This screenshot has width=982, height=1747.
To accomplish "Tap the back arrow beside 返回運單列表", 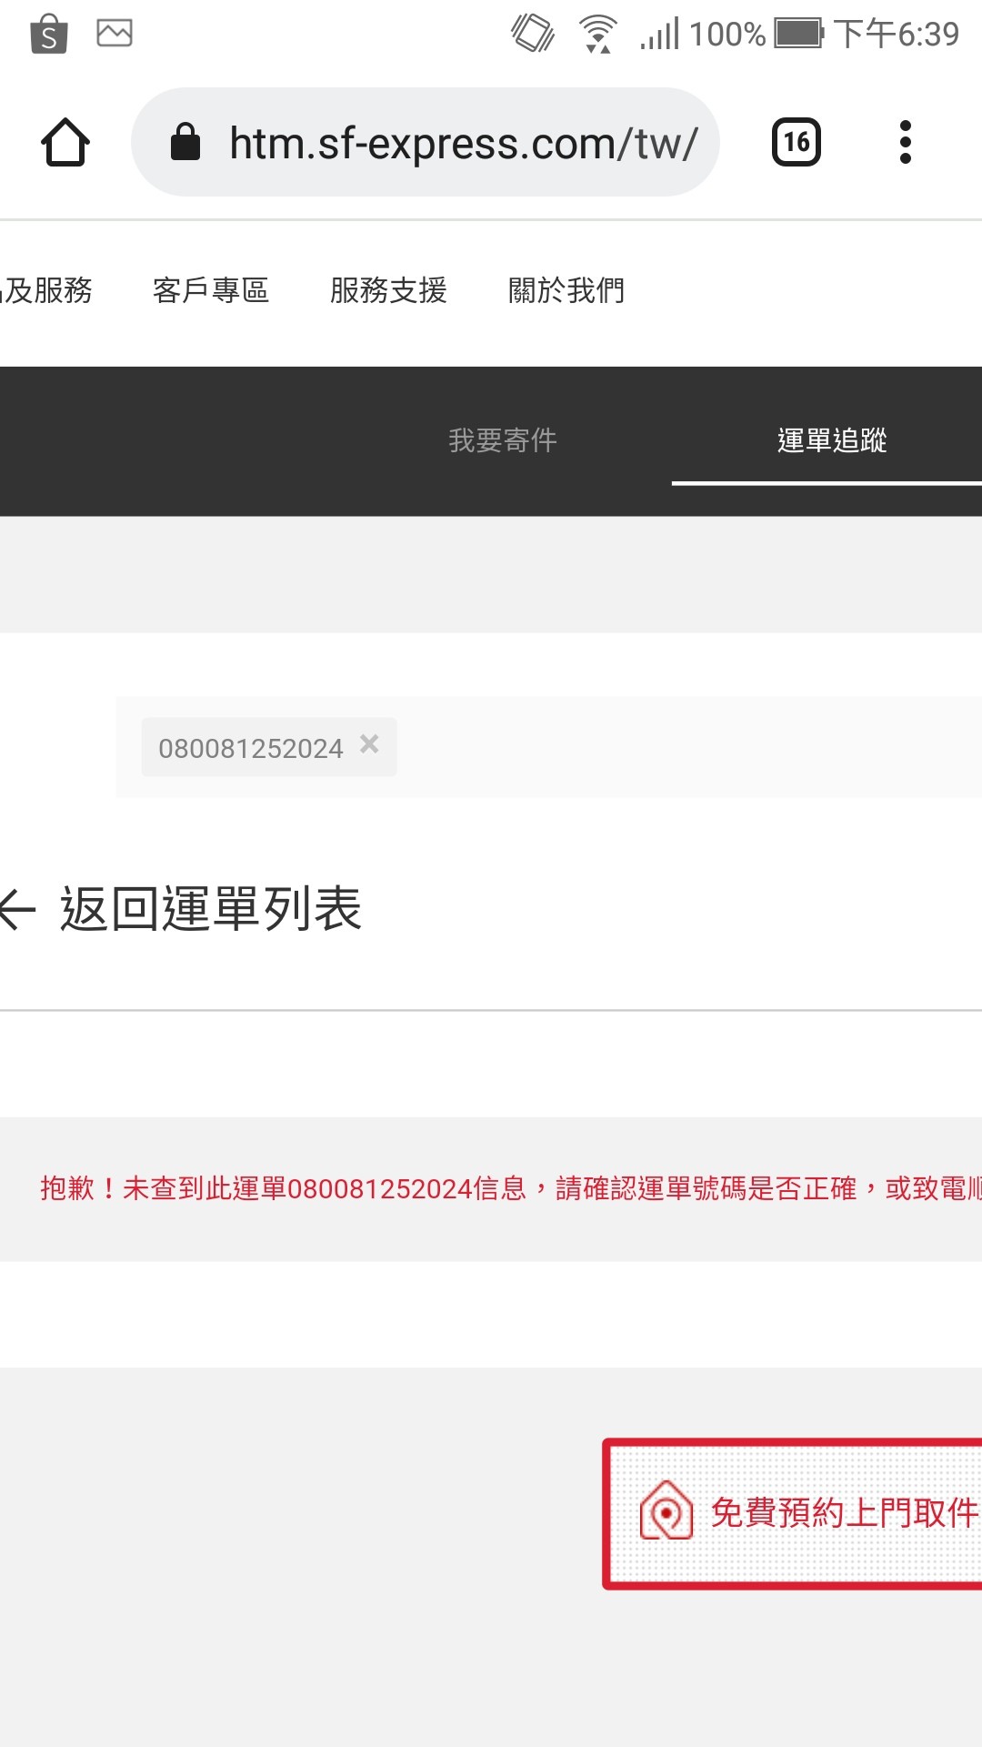I will pyautogui.click(x=17, y=909).
